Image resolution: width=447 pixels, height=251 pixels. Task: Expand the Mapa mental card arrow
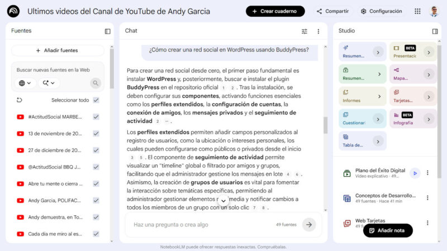tap(429, 75)
